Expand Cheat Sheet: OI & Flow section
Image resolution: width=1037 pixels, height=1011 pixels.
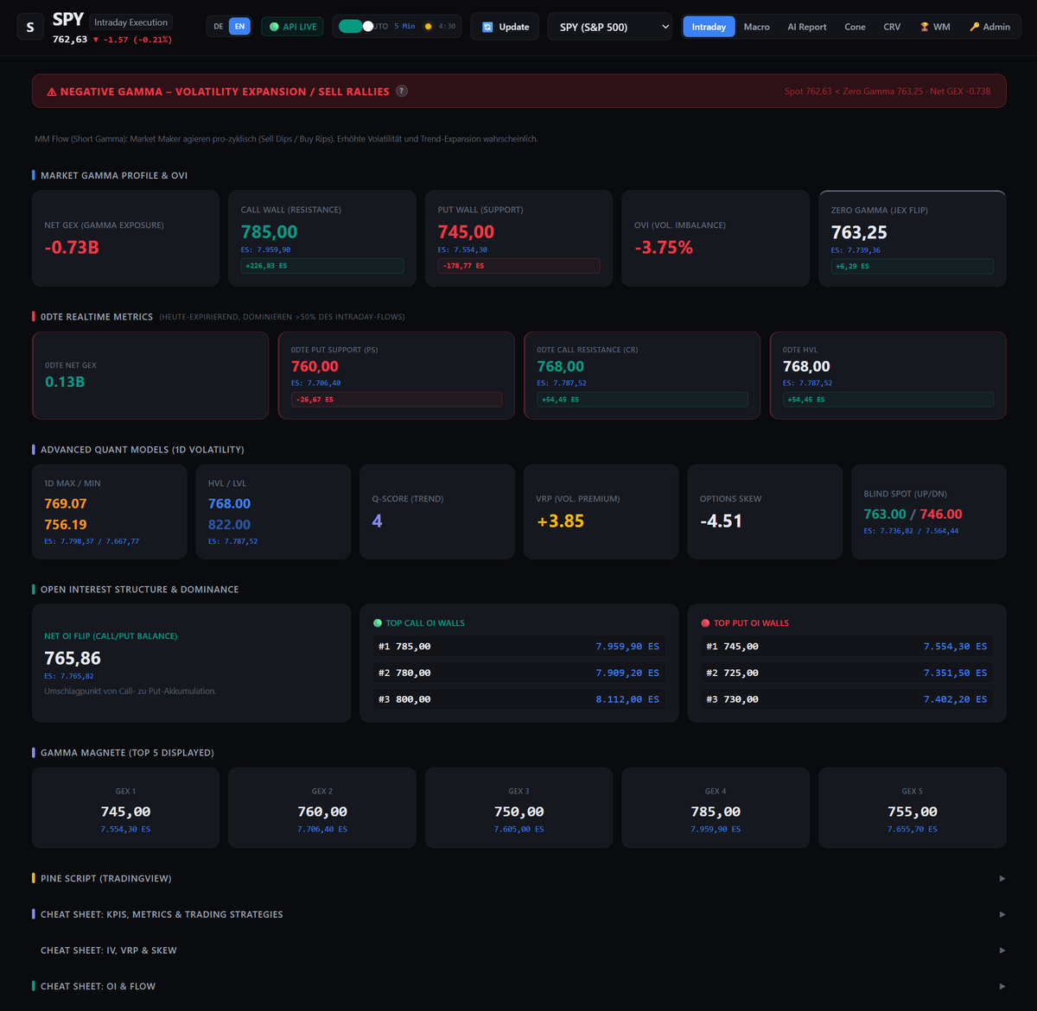[x=518, y=986]
